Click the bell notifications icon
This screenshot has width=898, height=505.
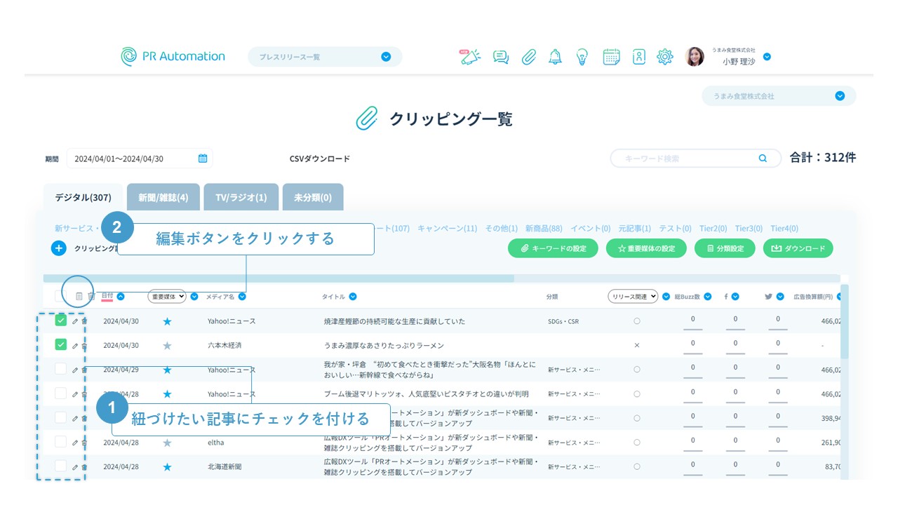coord(555,57)
